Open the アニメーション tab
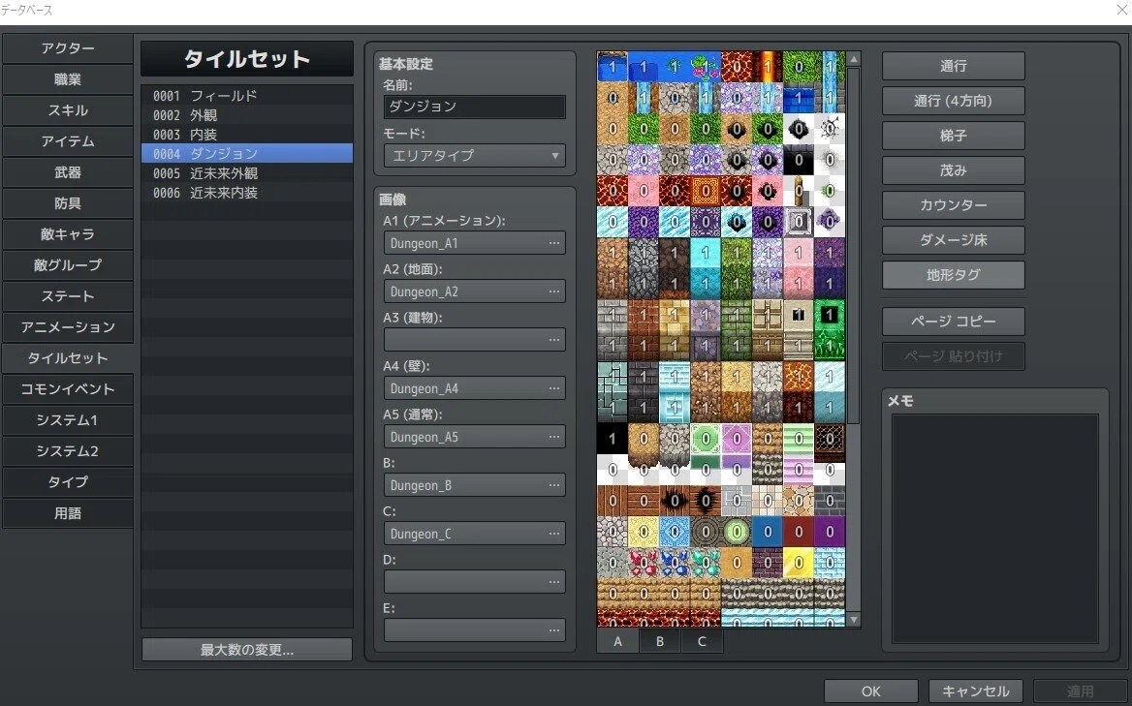 pyautogui.click(x=68, y=327)
